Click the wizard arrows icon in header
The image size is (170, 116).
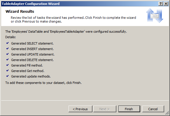point(155,16)
